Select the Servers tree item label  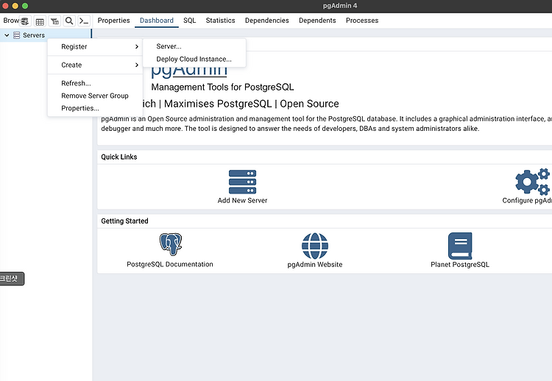point(34,35)
